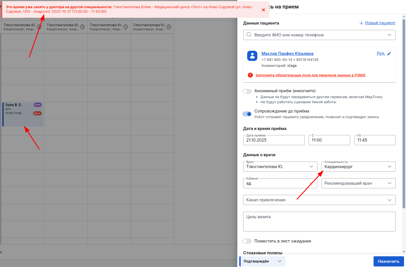406x267 pixels.
Task: Click the red warning exclamation icon
Action: [250, 75]
